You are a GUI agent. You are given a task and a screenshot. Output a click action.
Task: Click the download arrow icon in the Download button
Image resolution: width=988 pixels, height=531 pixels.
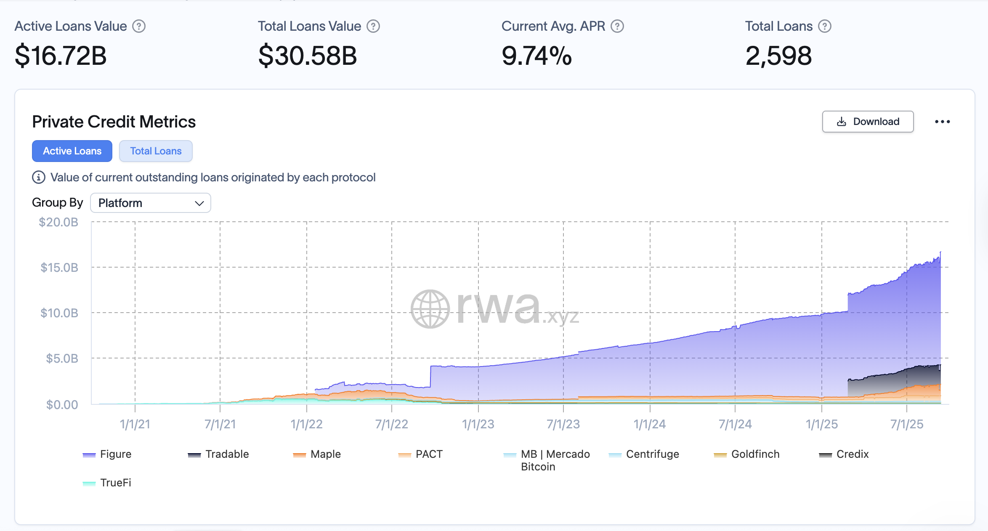[x=840, y=122]
